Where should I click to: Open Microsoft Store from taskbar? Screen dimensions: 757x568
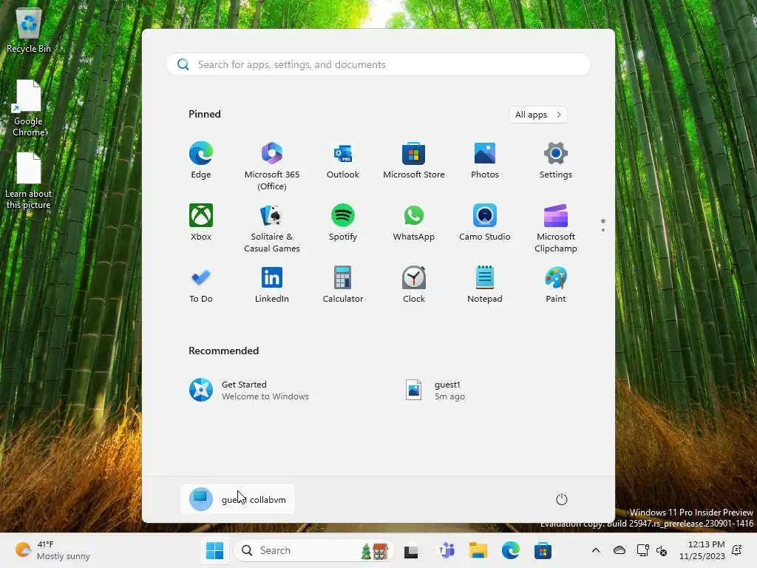coord(543,550)
